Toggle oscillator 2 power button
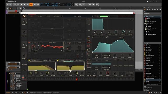168x94 pixels. [x=29, y=31]
